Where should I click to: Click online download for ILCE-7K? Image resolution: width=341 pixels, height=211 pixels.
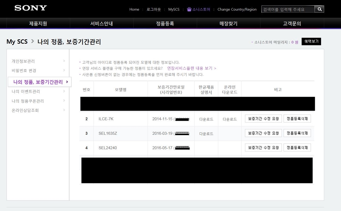230,119
